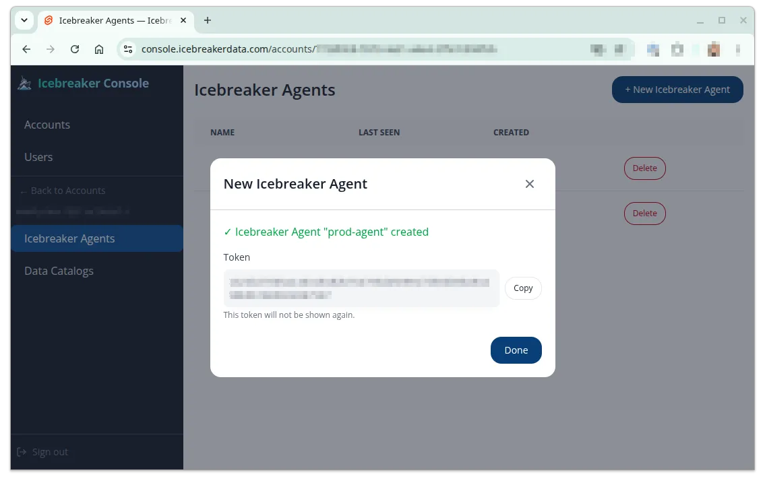Open the Users sidebar item

click(38, 157)
